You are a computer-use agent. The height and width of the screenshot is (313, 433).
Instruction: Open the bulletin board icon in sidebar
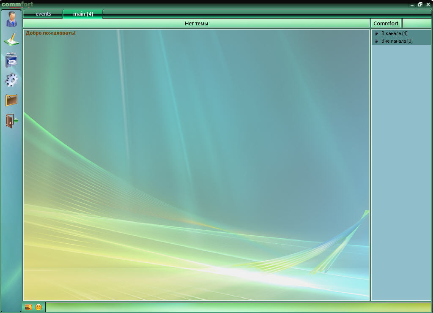pyautogui.click(x=11, y=60)
